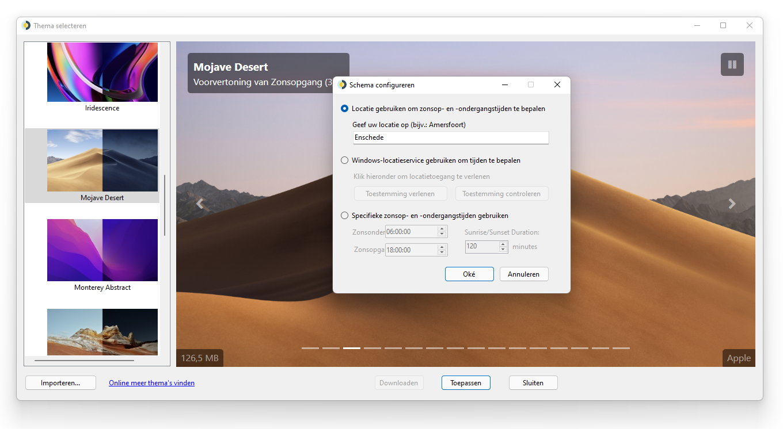Image resolution: width=783 pixels, height=429 pixels.
Task: Confirm the schedule with Oké
Action: tap(469, 274)
